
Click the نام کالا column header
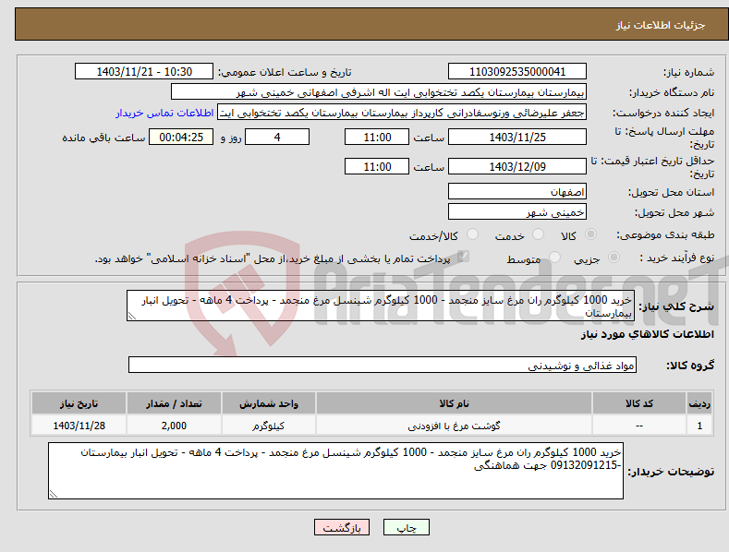tap(454, 403)
